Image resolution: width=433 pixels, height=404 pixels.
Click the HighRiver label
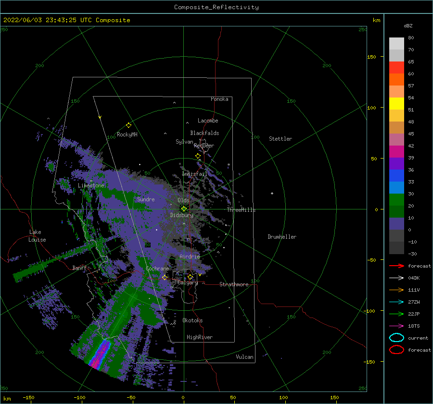[200, 337]
